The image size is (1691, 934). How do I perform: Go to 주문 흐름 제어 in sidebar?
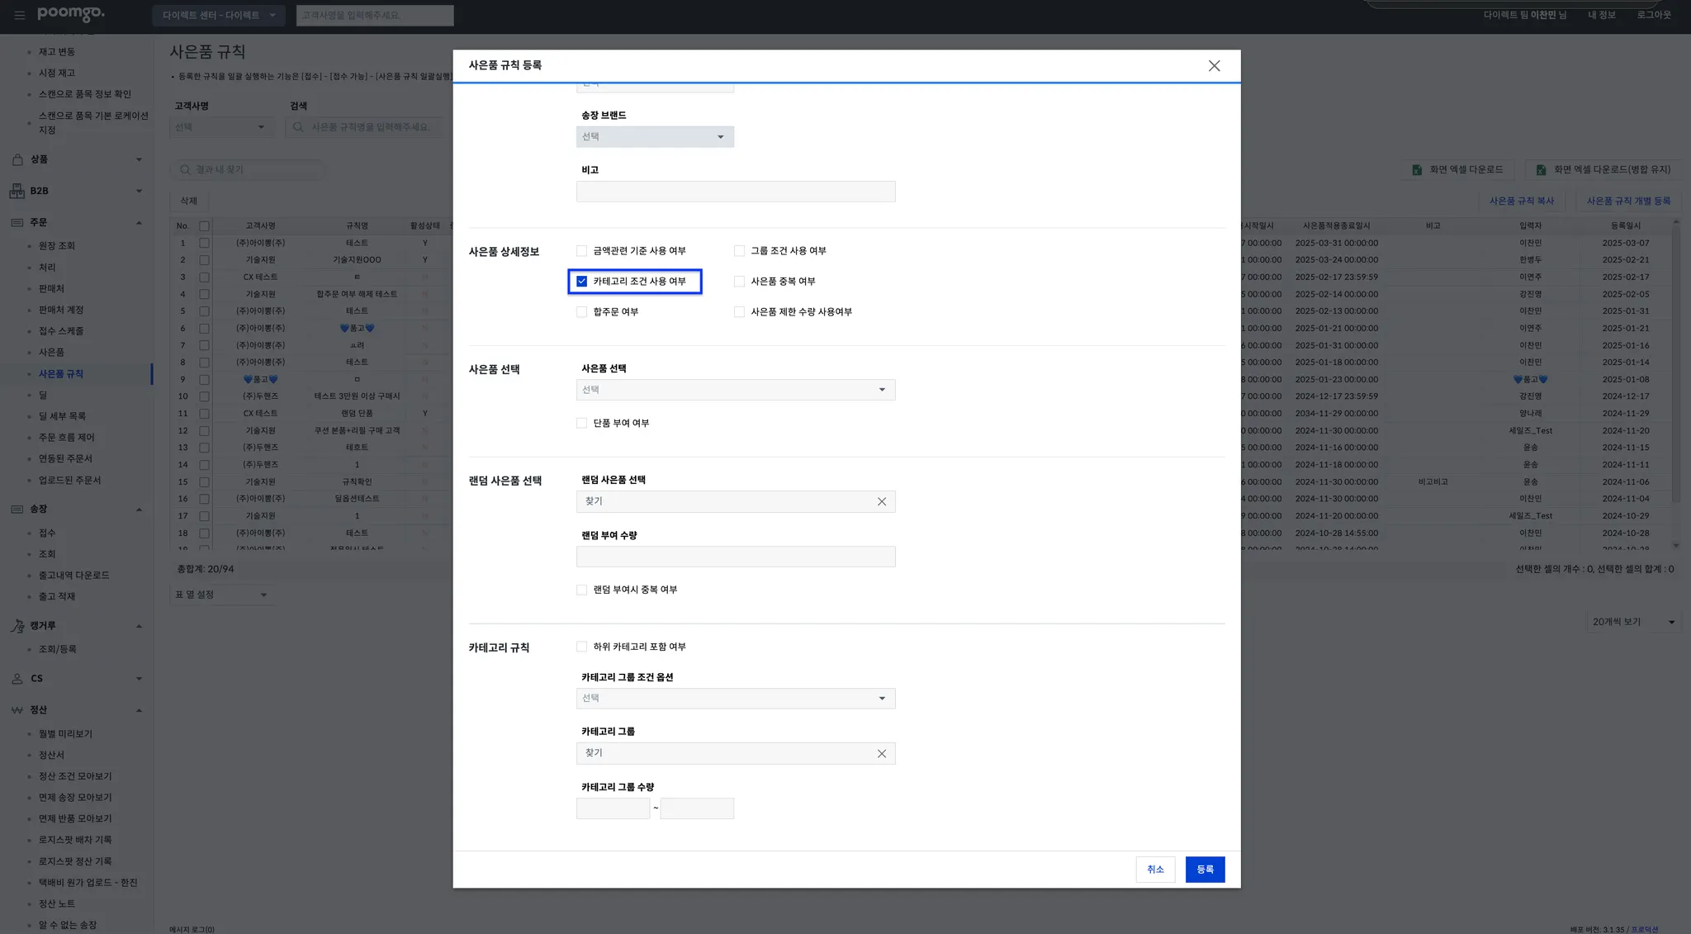[x=67, y=438]
